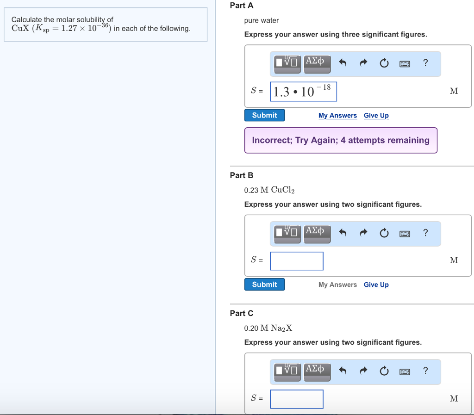Image resolution: width=474 pixels, height=415 pixels.
Task: Open the math templates palette in Part A
Action: (x=287, y=63)
